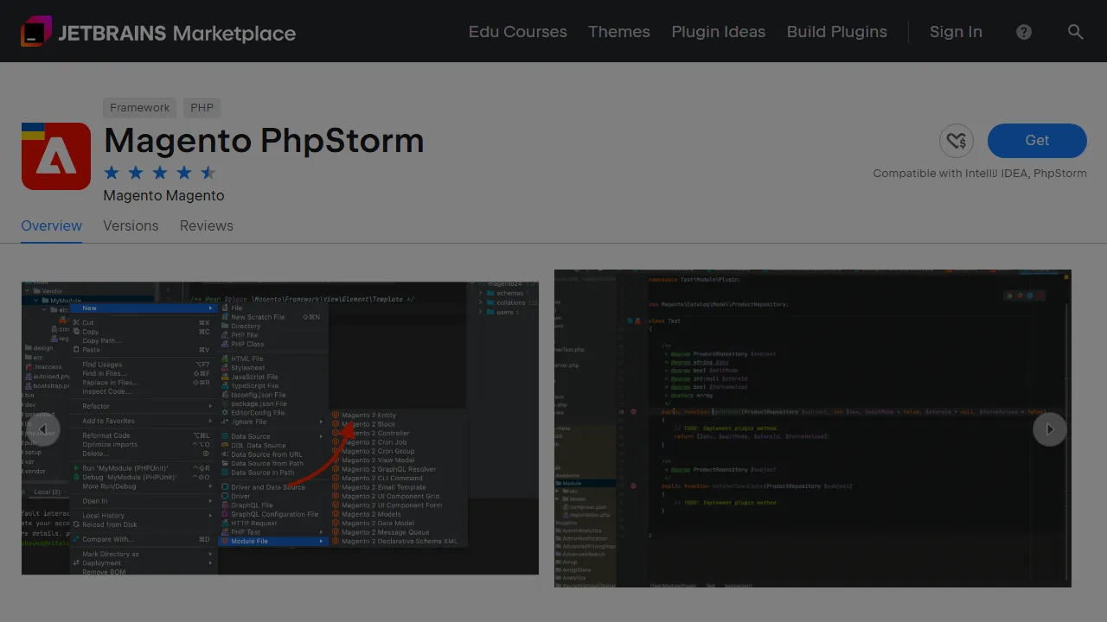Click the PHP Class icon in New submenu
Screen dimensions: 1107x622
pos(224,344)
